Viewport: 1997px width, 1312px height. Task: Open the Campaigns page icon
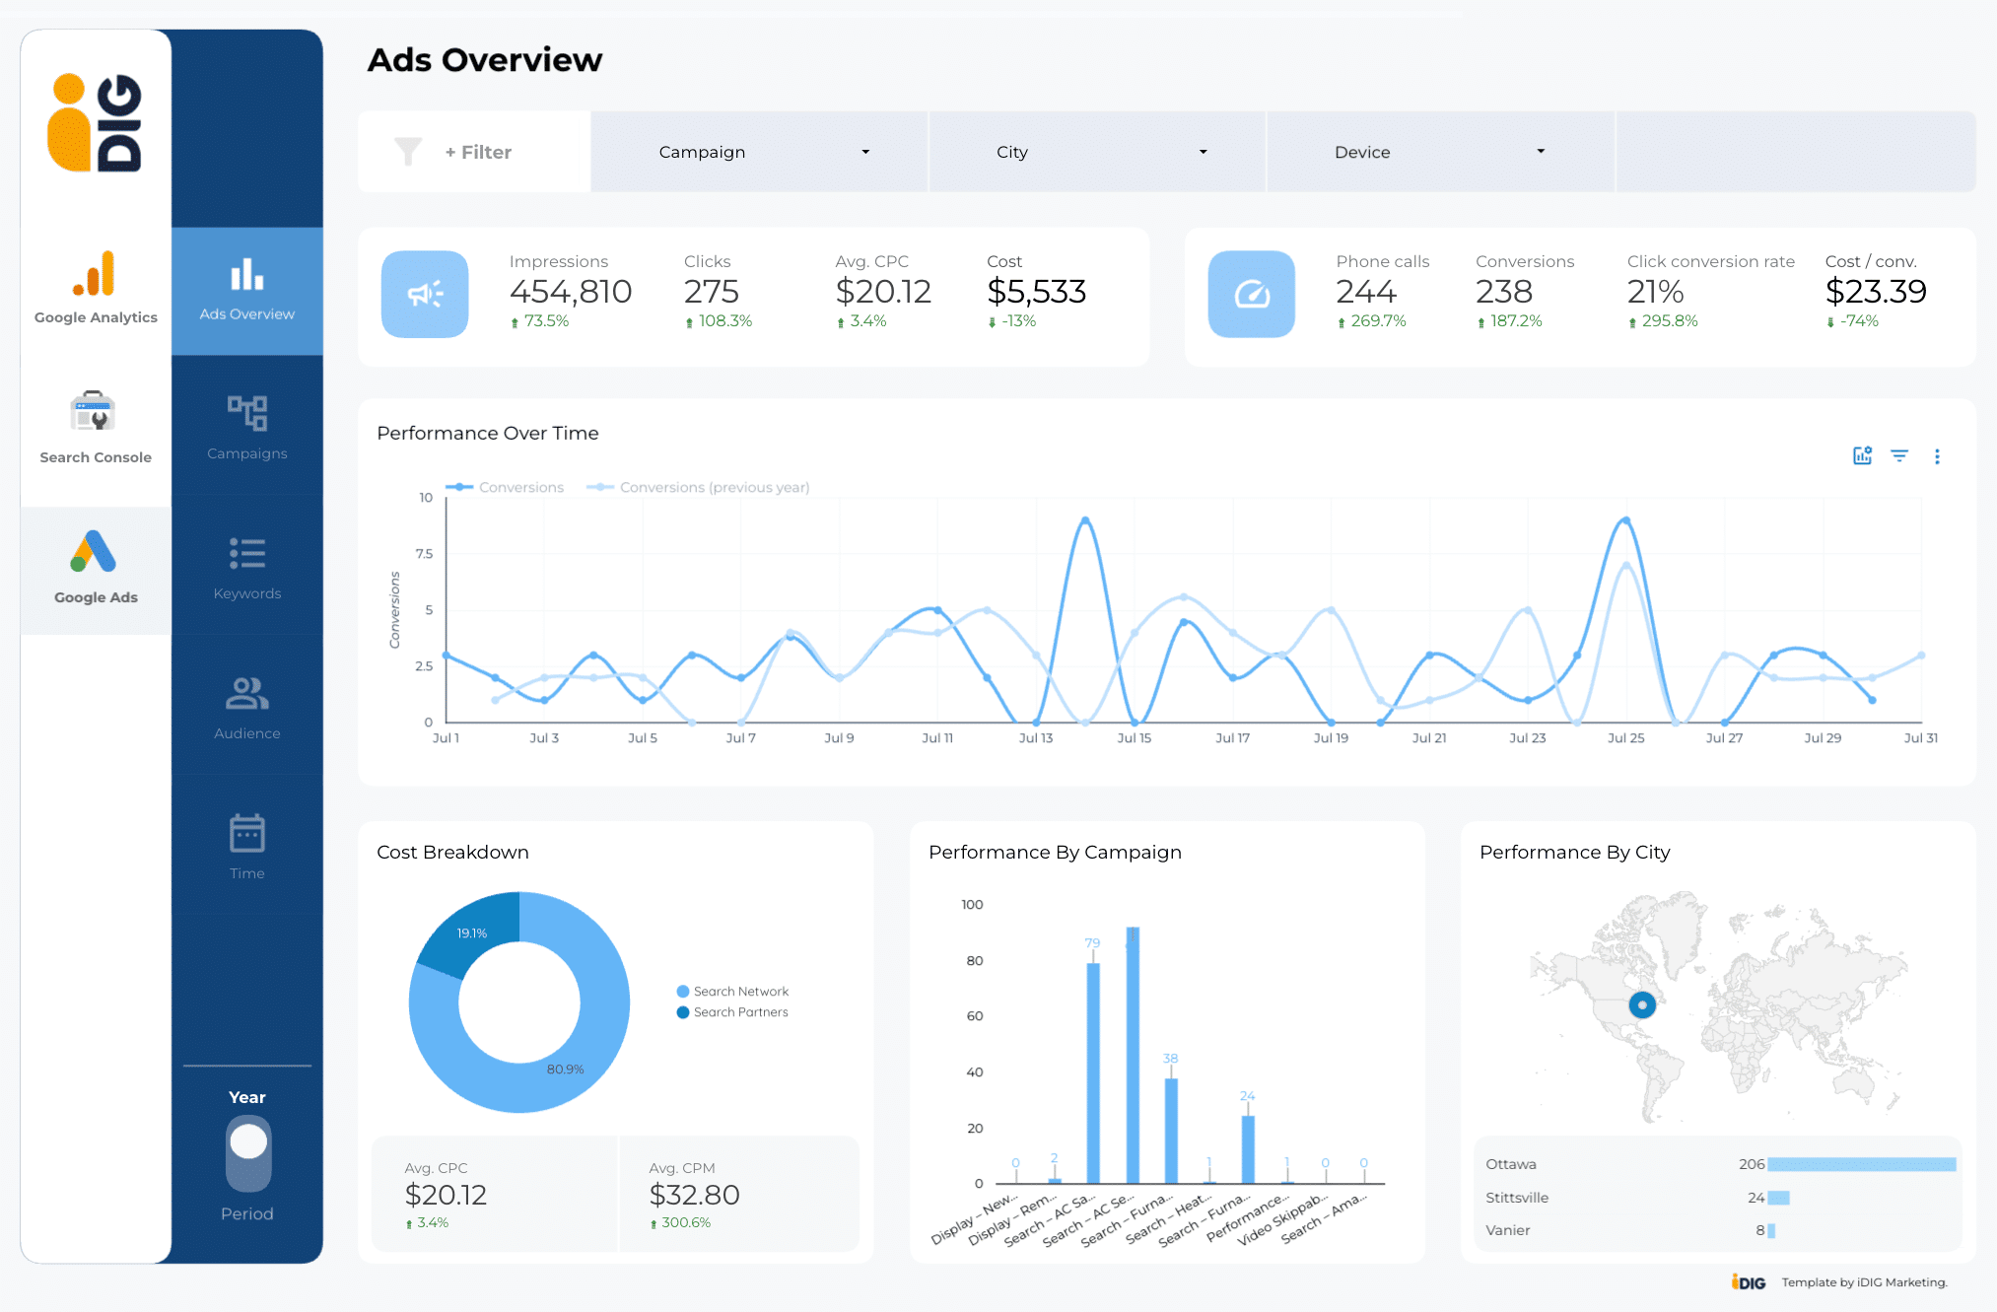click(246, 413)
